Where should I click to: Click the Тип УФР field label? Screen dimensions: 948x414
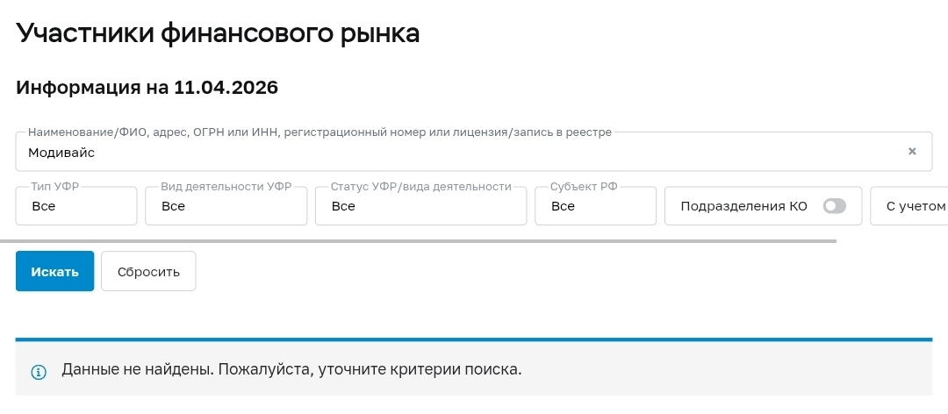tap(54, 187)
